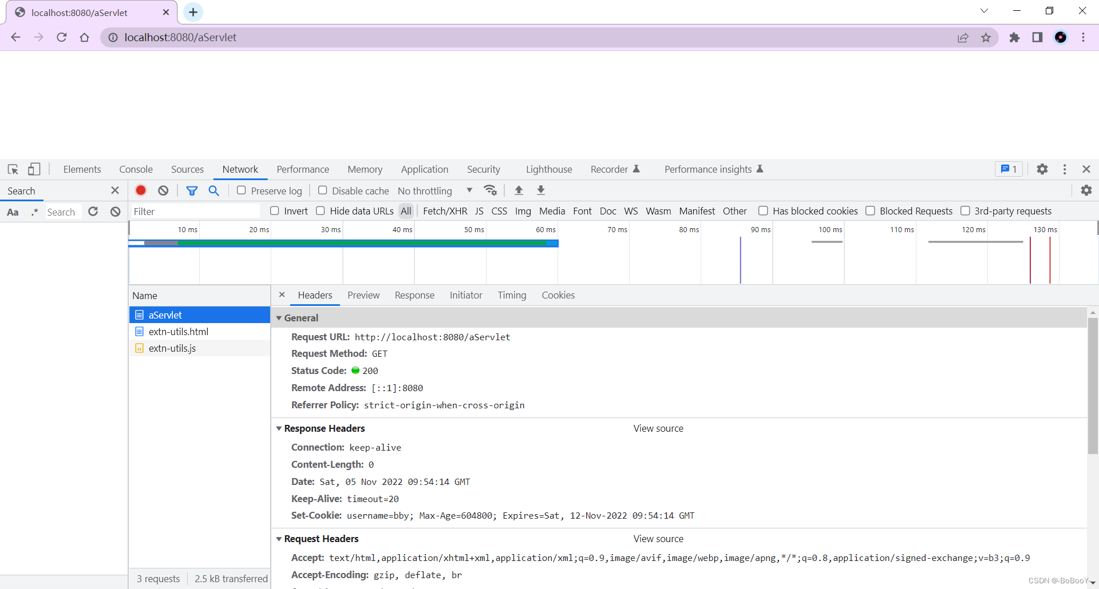Check 3rd-party requests checkbox
Screen dimensions: 1099x589
coord(965,211)
